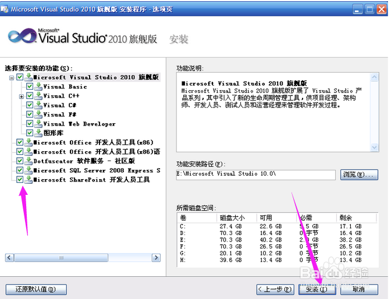Image resolution: width=391 pixels, height=299 pixels.
Task: Click the 40.2 GB available cell
Action: tap(271, 240)
